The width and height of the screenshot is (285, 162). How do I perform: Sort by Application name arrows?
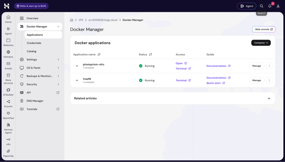99,54
